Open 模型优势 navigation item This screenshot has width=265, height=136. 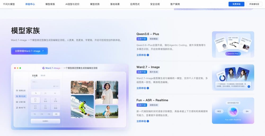tap(95, 4)
